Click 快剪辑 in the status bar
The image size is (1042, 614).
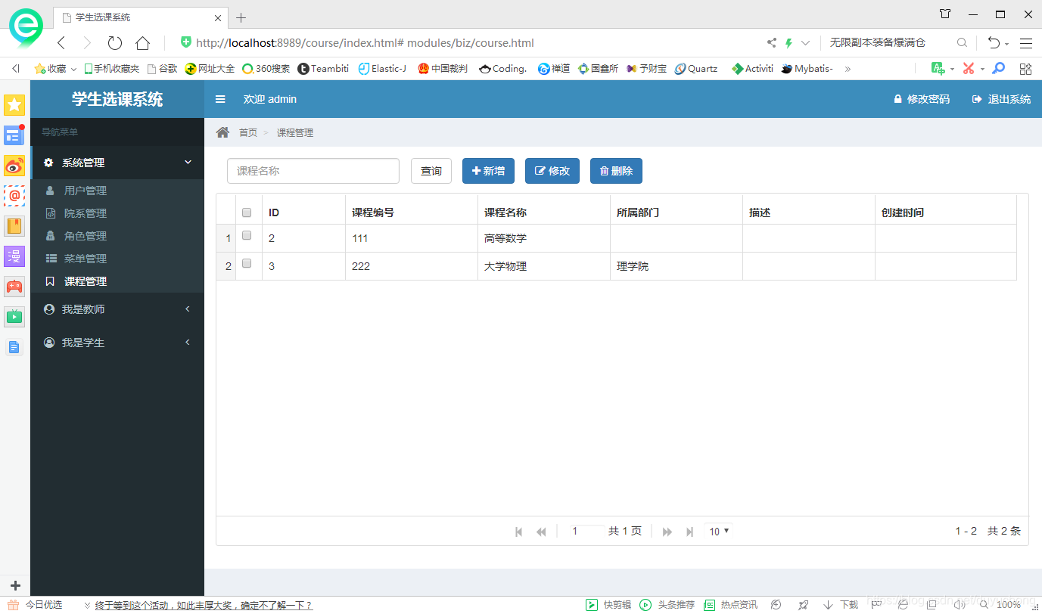point(609,605)
